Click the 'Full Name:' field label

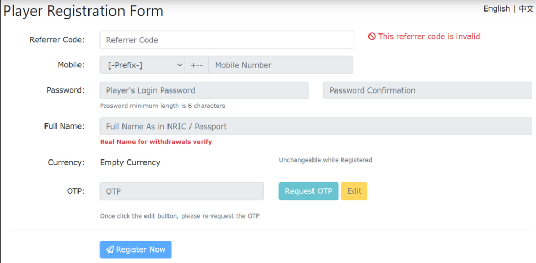tap(64, 126)
